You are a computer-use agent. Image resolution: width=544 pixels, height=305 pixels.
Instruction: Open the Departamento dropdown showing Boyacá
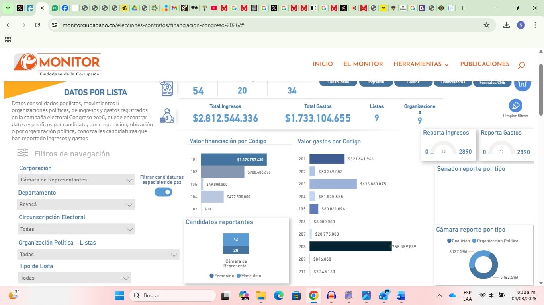click(76, 205)
